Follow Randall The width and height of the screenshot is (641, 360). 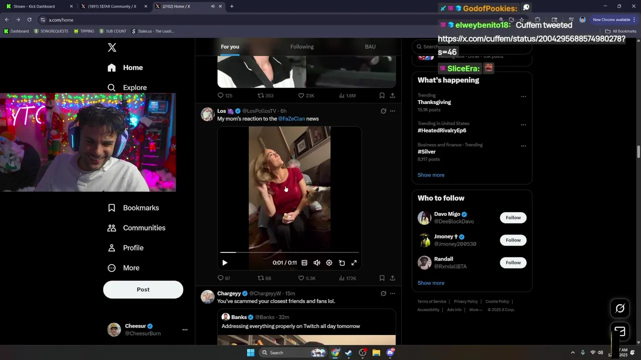(513, 262)
